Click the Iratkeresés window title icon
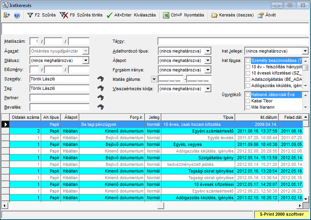The height and width of the screenshot is (220, 311). click(x=5, y=5)
